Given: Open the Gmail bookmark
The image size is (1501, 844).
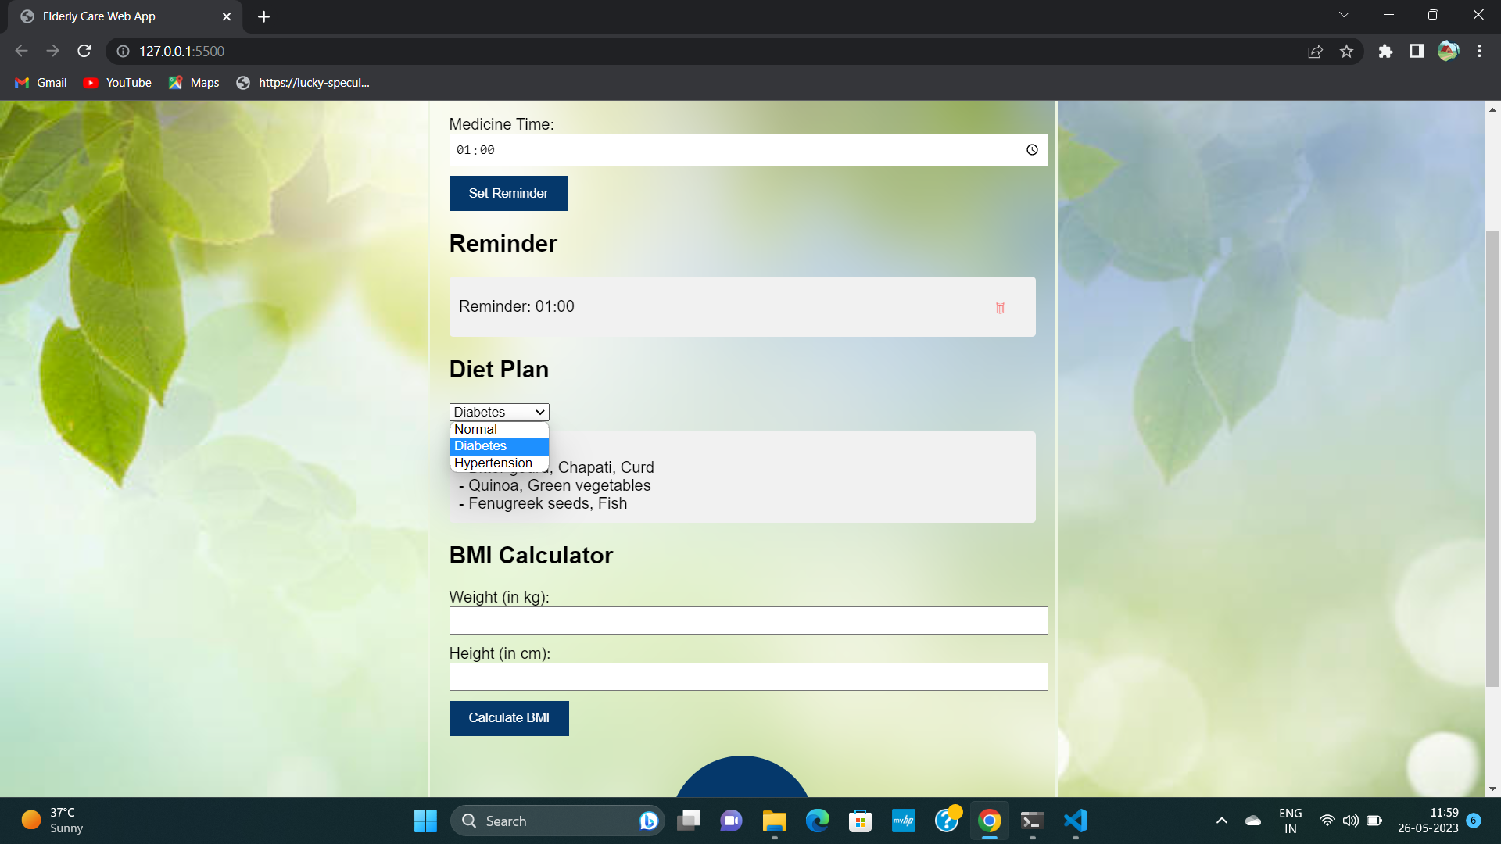Looking at the screenshot, I should click(x=41, y=83).
